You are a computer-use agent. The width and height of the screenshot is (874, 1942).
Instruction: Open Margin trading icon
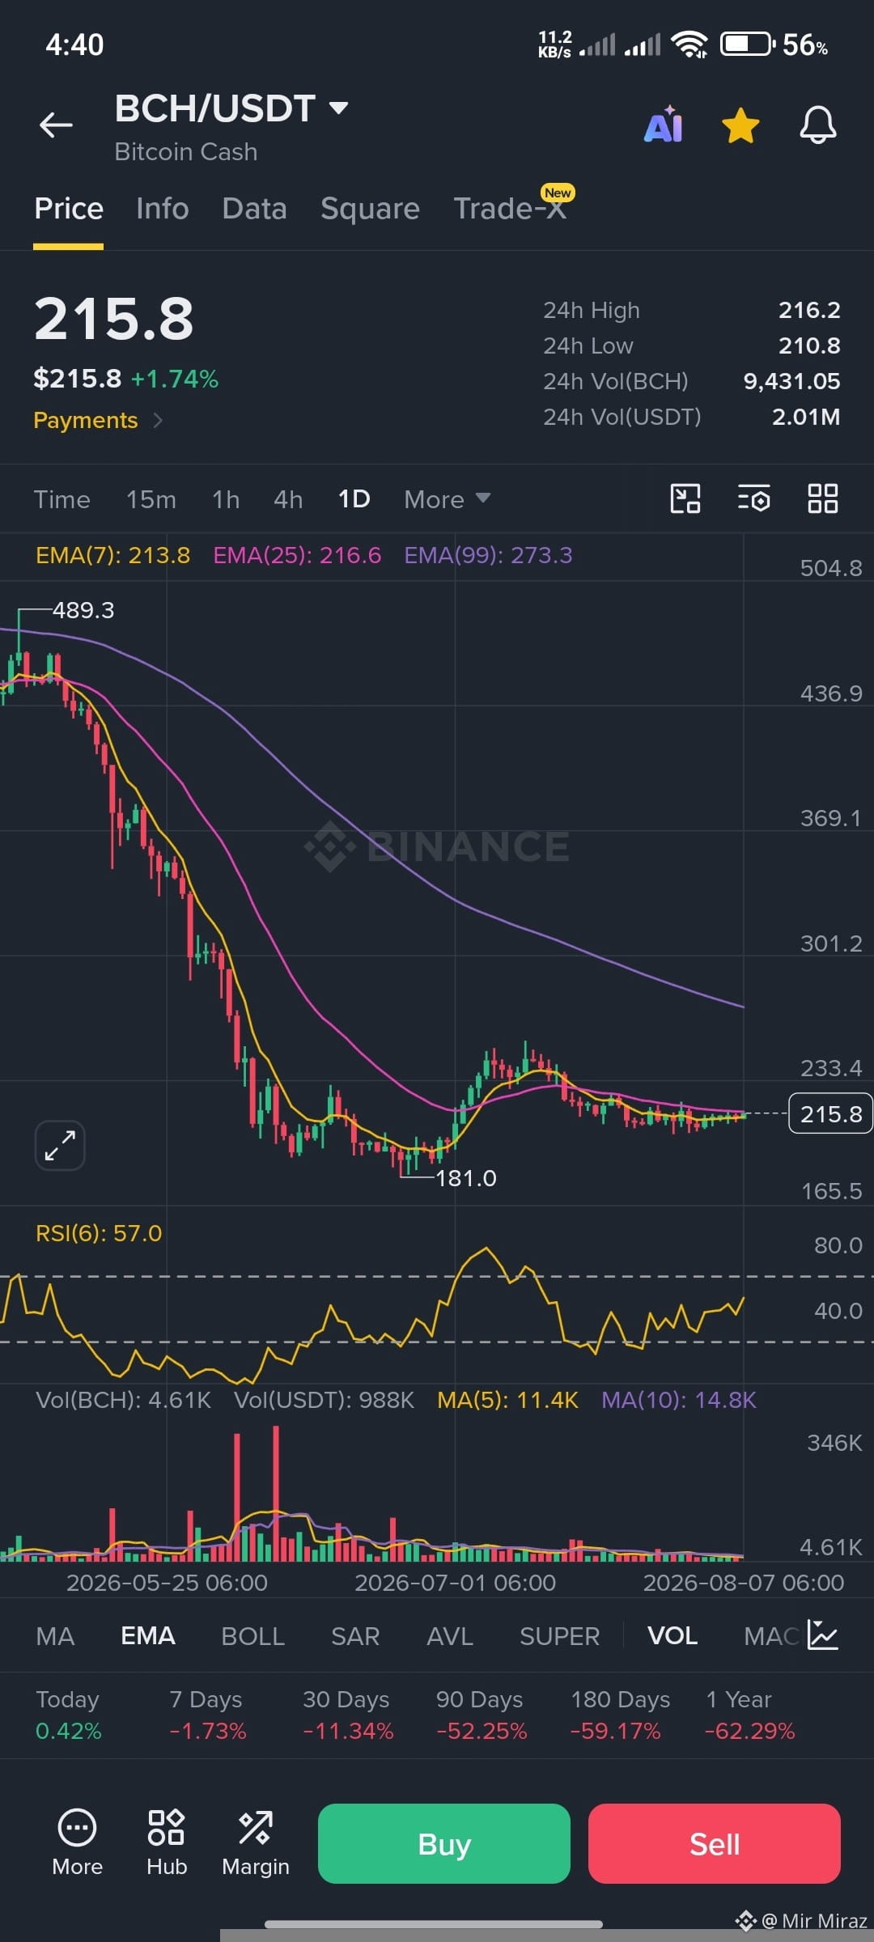tap(256, 1844)
